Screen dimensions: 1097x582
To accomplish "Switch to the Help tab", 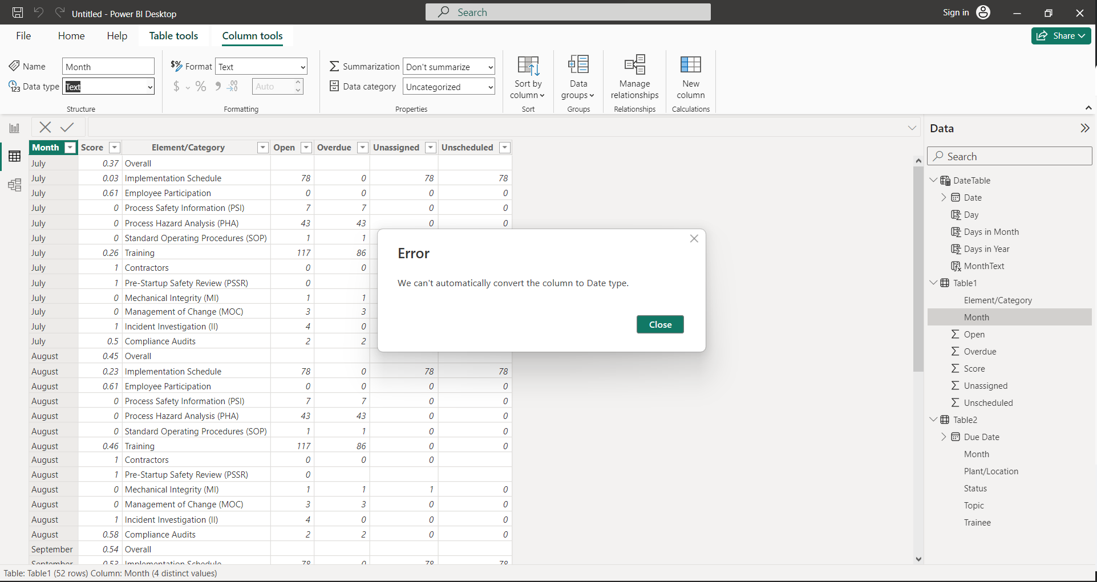I will 117,36.
